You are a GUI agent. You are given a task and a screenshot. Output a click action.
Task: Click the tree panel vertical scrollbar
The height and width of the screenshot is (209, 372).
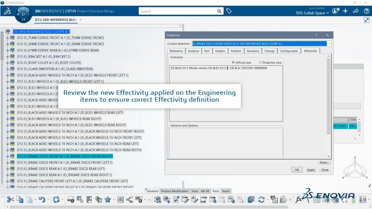[x=2, y=45]
